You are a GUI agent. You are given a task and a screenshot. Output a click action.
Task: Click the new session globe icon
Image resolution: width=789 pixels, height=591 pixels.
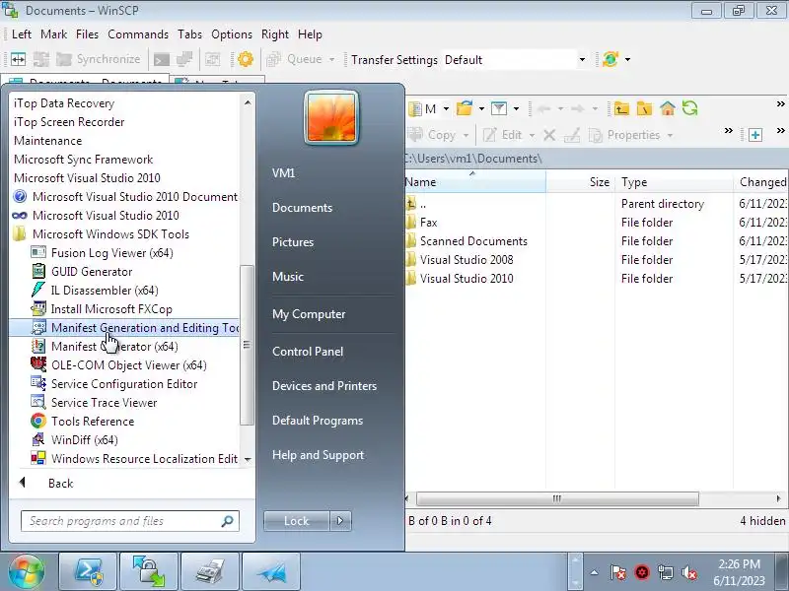[x=610, y=59]
